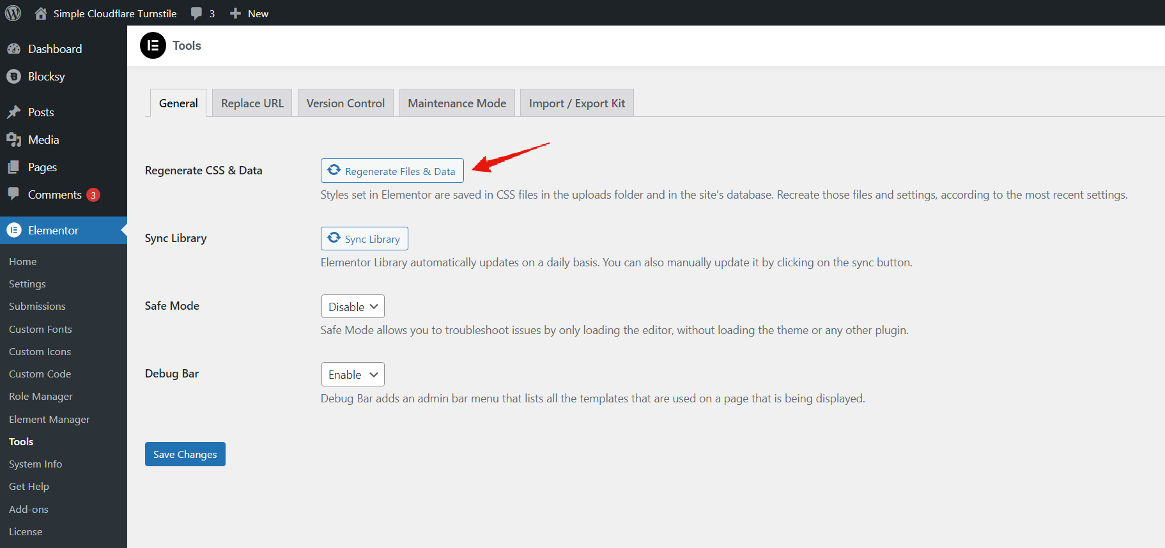This screenshot has height=548, width=1165.
Task: Open the Debug Bar dropdown
Action: pos(353,374)
